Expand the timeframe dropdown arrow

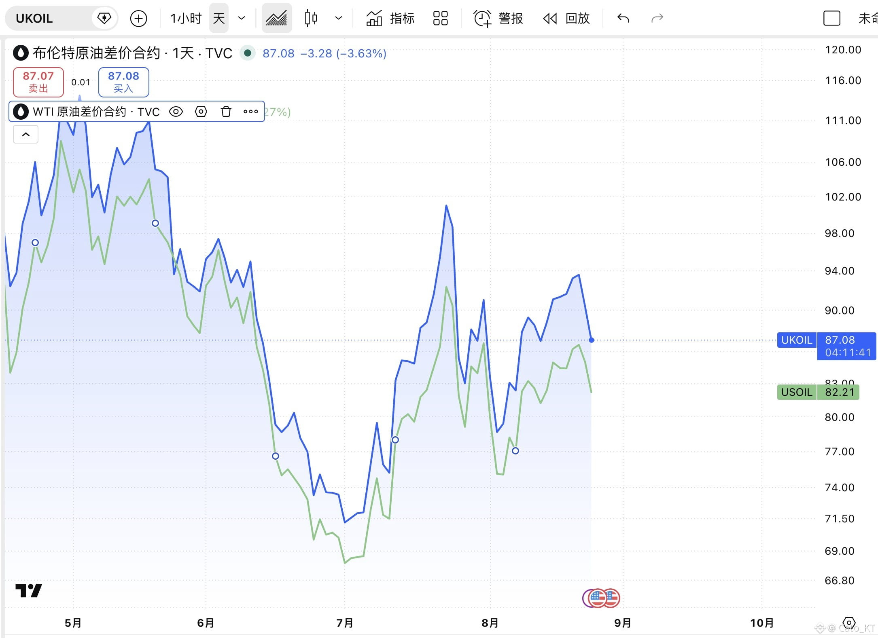click(x=242, y=18)
